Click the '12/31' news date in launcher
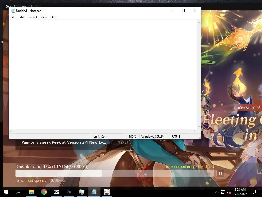The image size is (262, 197). [x=123, y=142]
